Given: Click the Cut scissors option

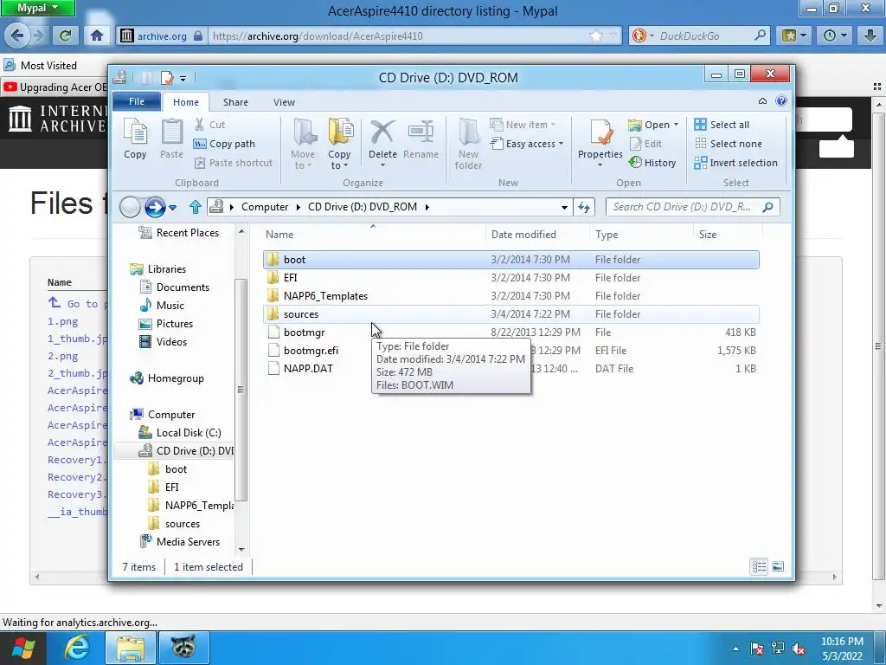Looking at the screenshot, I should [x=209, y=125].
